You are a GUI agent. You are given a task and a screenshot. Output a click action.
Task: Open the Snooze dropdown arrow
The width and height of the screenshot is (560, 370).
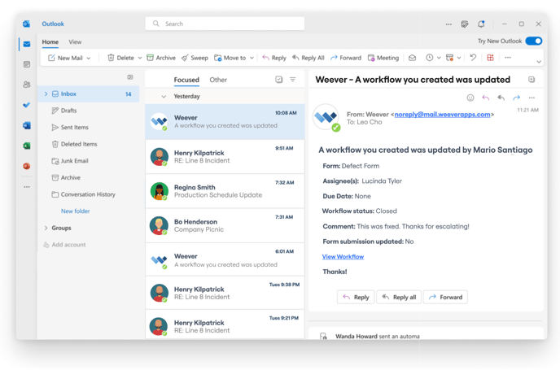tap(439, 58)
